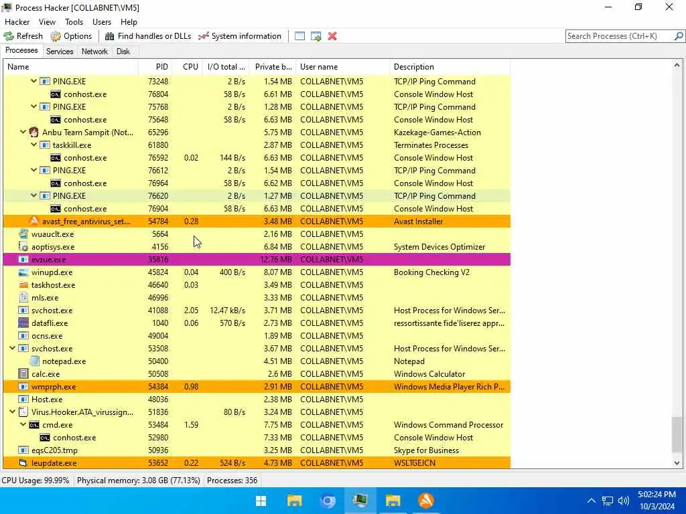Collapse svchost.exe with PID 53508
Image resolution: width=686 pixels, height=514 pixels.
[12, 348]
